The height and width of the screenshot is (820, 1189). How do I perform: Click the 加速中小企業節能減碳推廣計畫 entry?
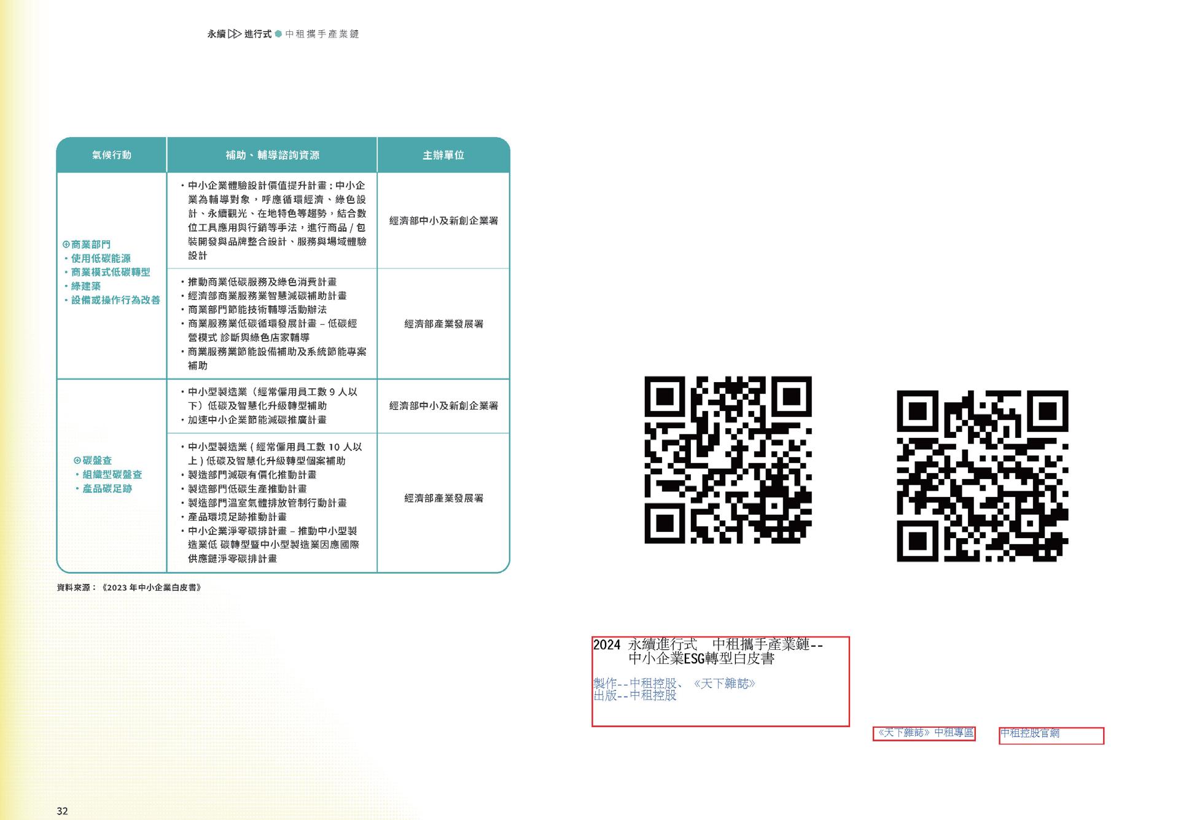tap(257, 420)
